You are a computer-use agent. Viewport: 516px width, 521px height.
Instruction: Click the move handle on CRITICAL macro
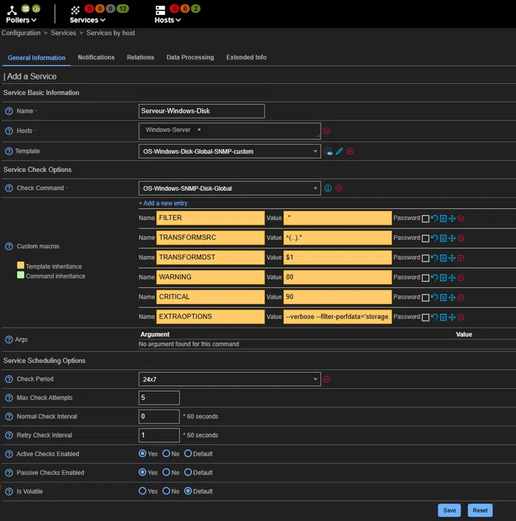(x=451, y=298)
